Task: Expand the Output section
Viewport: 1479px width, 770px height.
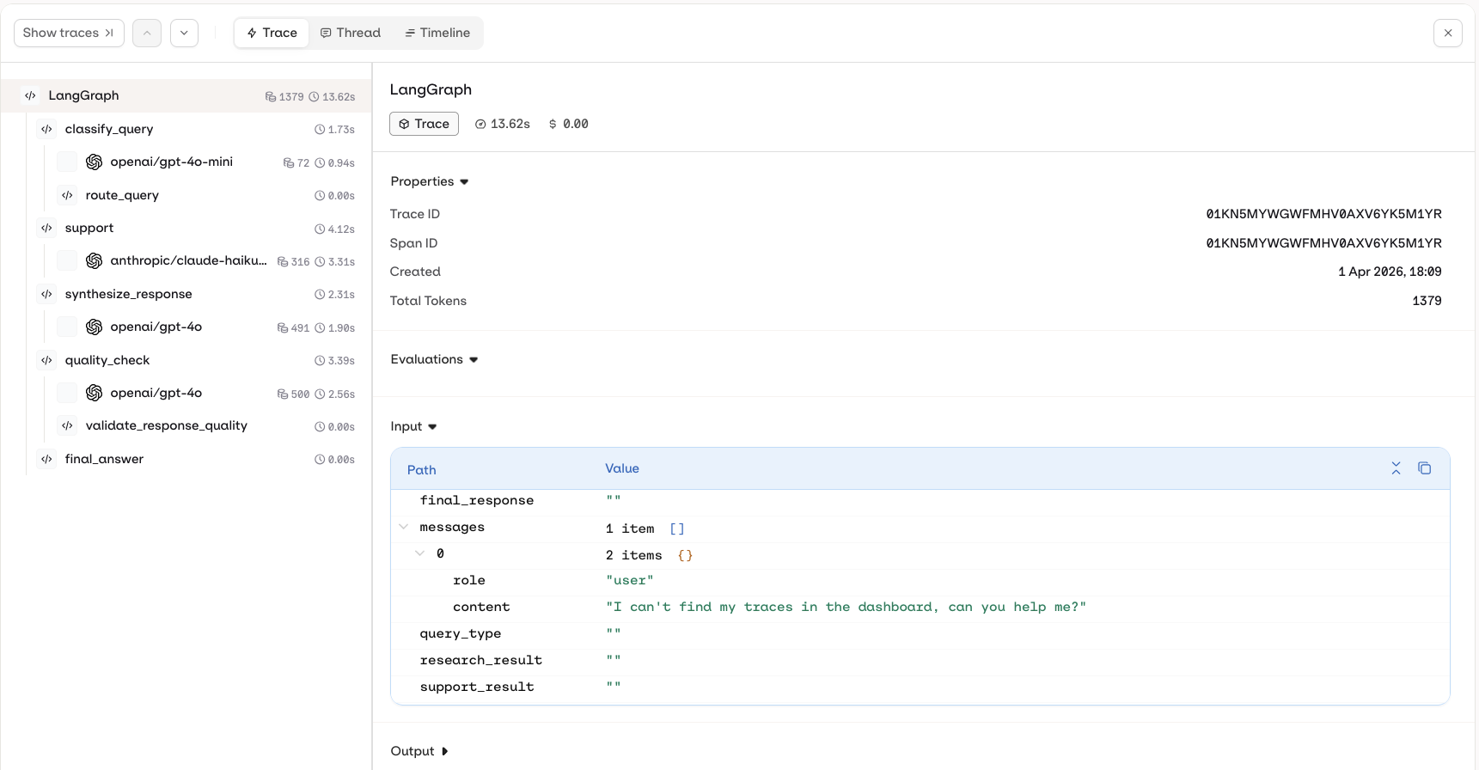Action: pyautogui.click(x=419, y=751)
